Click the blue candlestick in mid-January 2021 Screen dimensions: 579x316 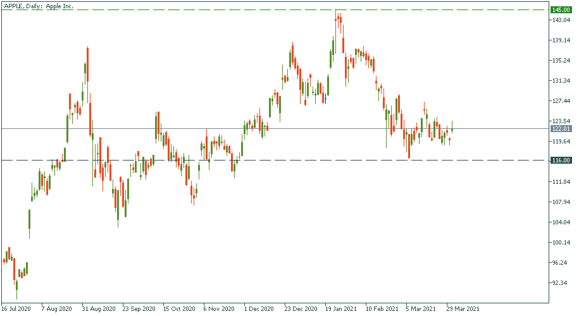click(x=325, y=98)
